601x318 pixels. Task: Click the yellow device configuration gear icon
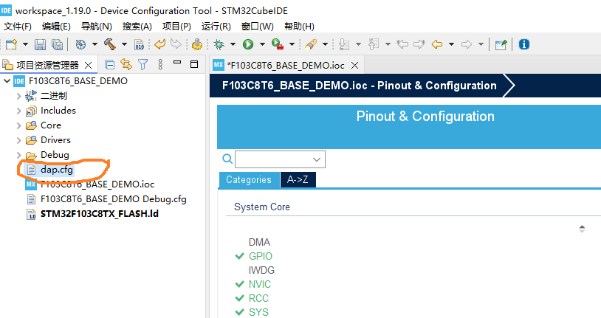[197, 44]
